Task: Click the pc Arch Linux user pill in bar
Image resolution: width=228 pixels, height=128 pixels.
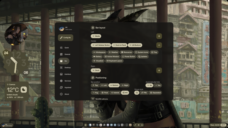Action: (x=7, y=125)
